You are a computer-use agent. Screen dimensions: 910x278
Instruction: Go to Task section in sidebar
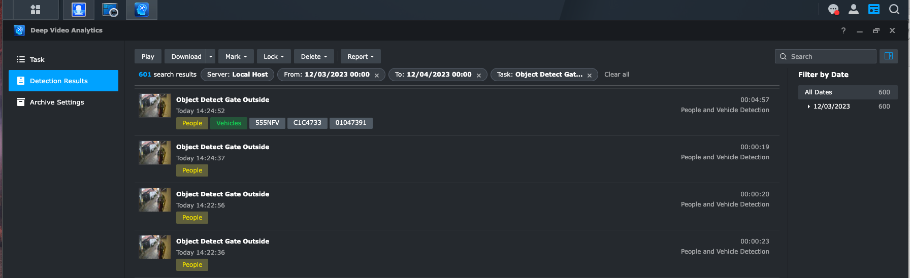37,60
